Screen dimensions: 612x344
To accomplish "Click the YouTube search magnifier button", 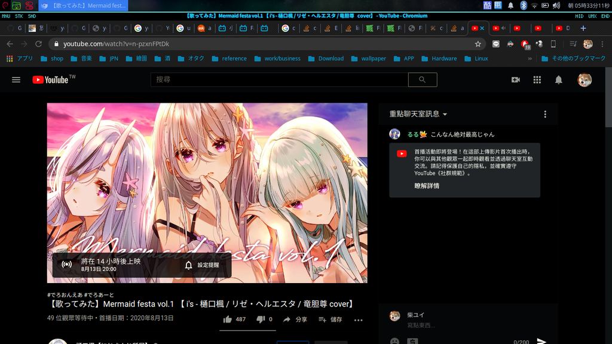I will point(423,79).
